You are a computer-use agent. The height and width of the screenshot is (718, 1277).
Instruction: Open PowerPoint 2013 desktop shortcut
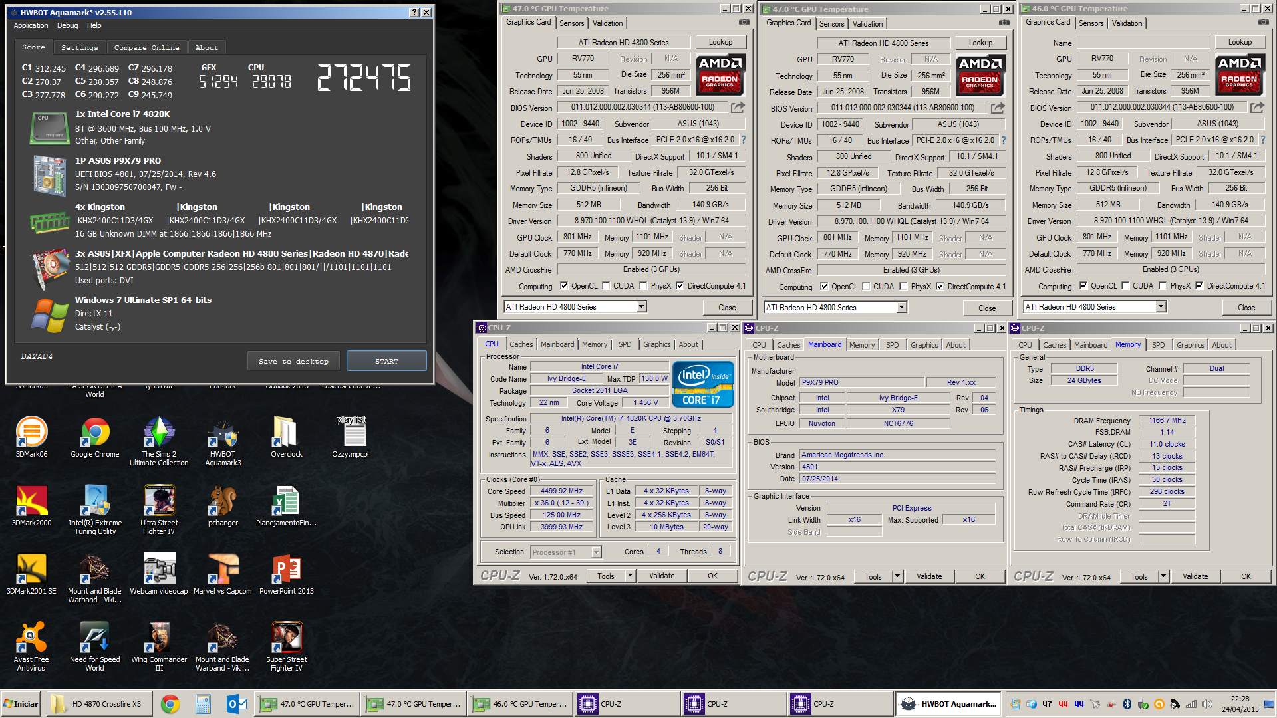[287, 574]
